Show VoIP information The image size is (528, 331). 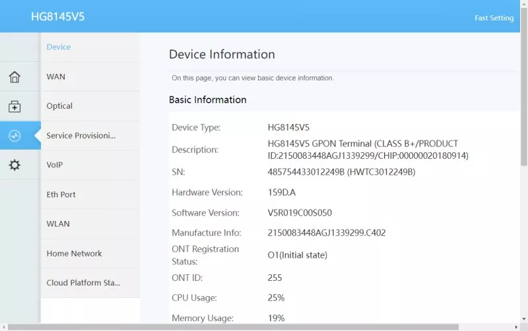coord(55,165)
